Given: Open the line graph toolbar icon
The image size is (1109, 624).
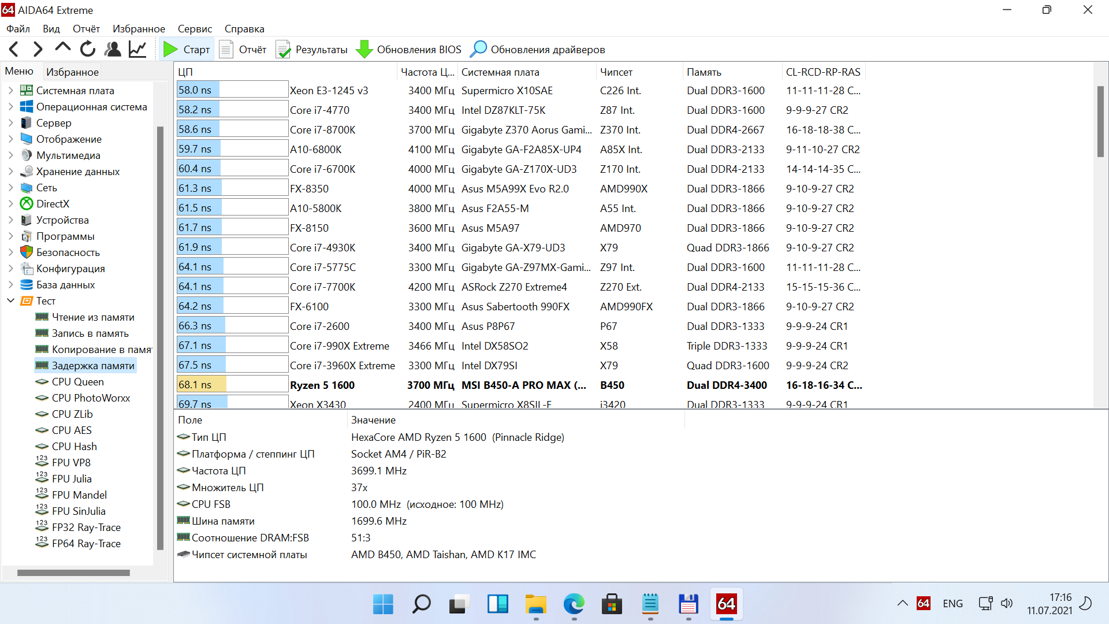Looking at the screenshot, I should (x=137, y=50).
